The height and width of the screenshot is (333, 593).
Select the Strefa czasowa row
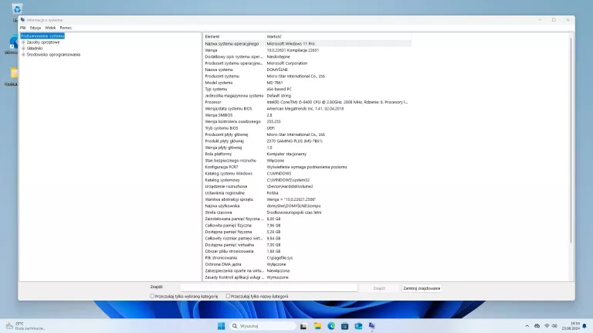(307, 212)
